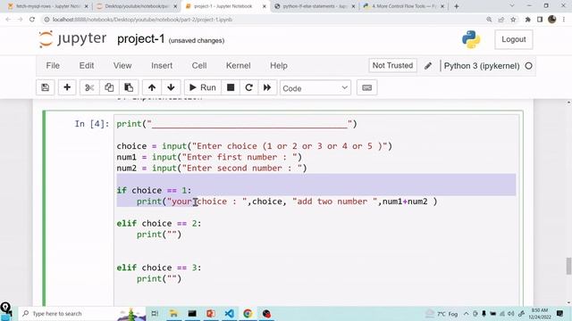This screenshot has height=321, width=572.
Task: Open PowerPoint from the taskbar
Action: (211, 313)
